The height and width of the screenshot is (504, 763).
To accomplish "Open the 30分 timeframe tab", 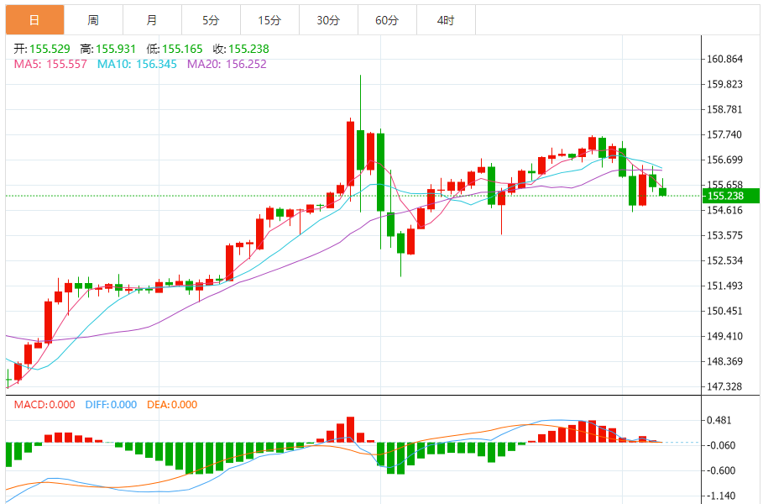I will [x=328, y=20].
